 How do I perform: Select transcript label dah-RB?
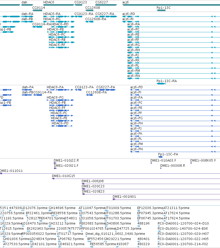[x=27, y=19]
